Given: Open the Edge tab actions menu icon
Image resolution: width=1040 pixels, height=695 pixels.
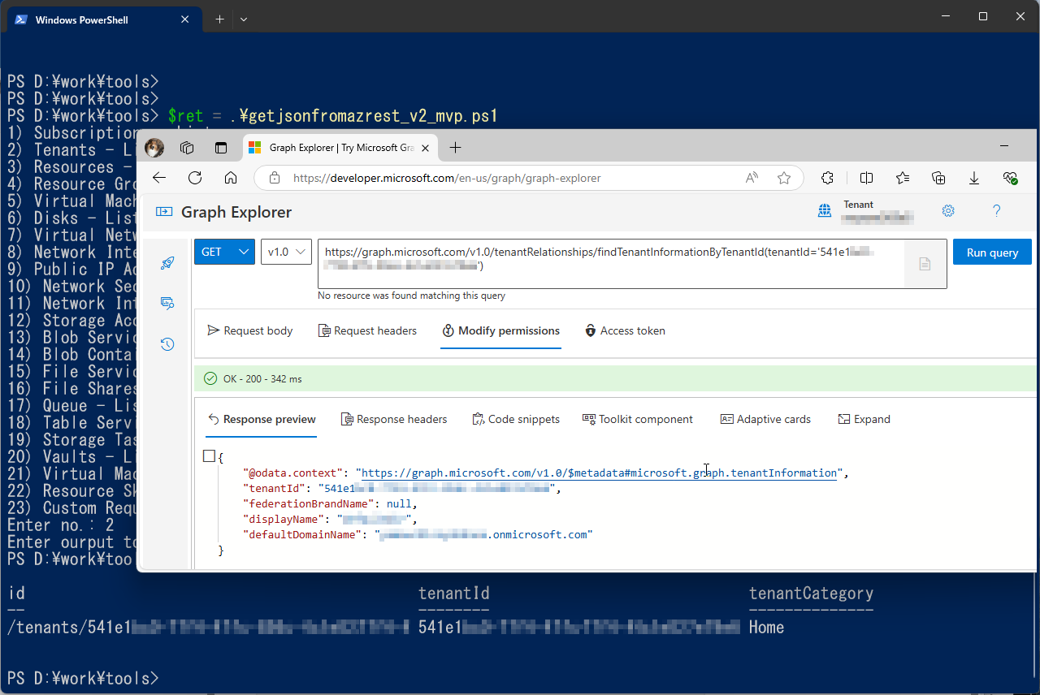Looking at the screenshot, I should tap(220, 148).
